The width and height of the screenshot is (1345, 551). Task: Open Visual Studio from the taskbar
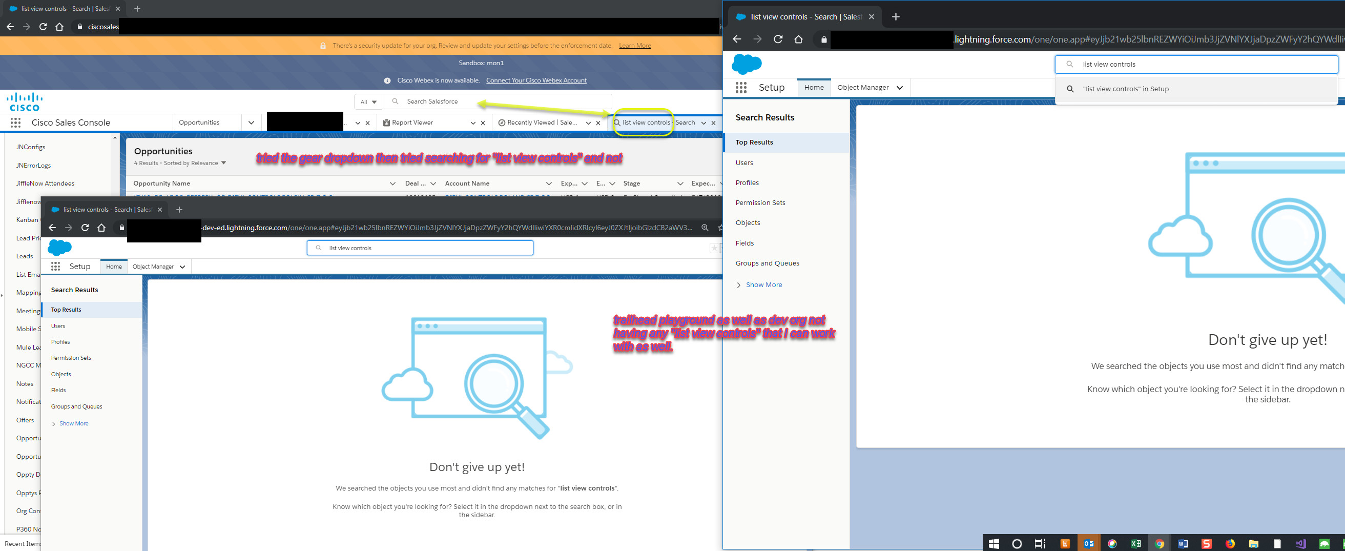pos(1300,544)
